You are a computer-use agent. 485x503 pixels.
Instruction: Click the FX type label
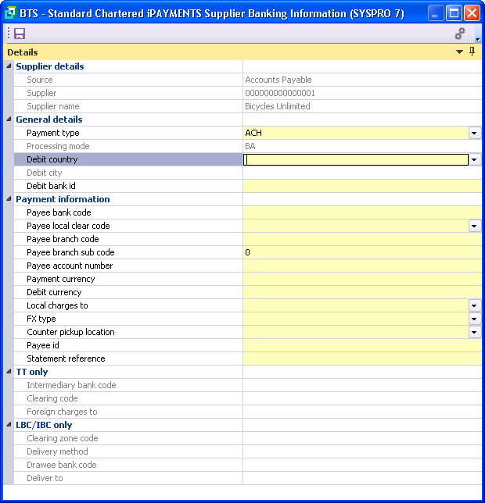click(41, 319)
